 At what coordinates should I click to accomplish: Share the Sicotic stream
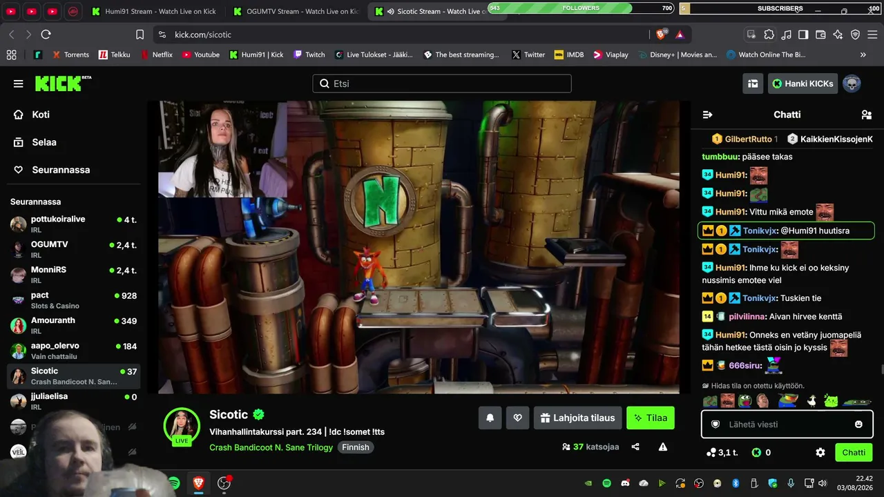click(635, 447)
